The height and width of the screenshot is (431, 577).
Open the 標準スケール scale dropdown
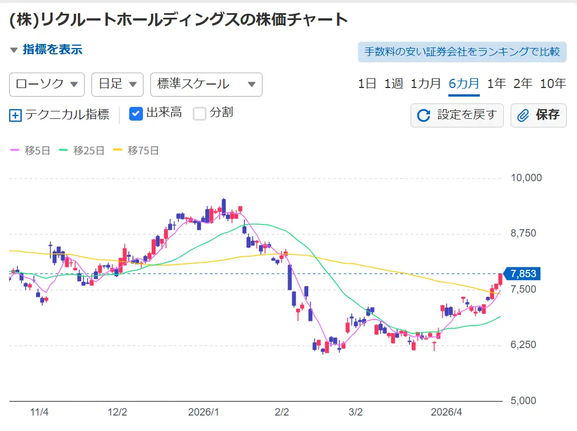click(206, 85)
